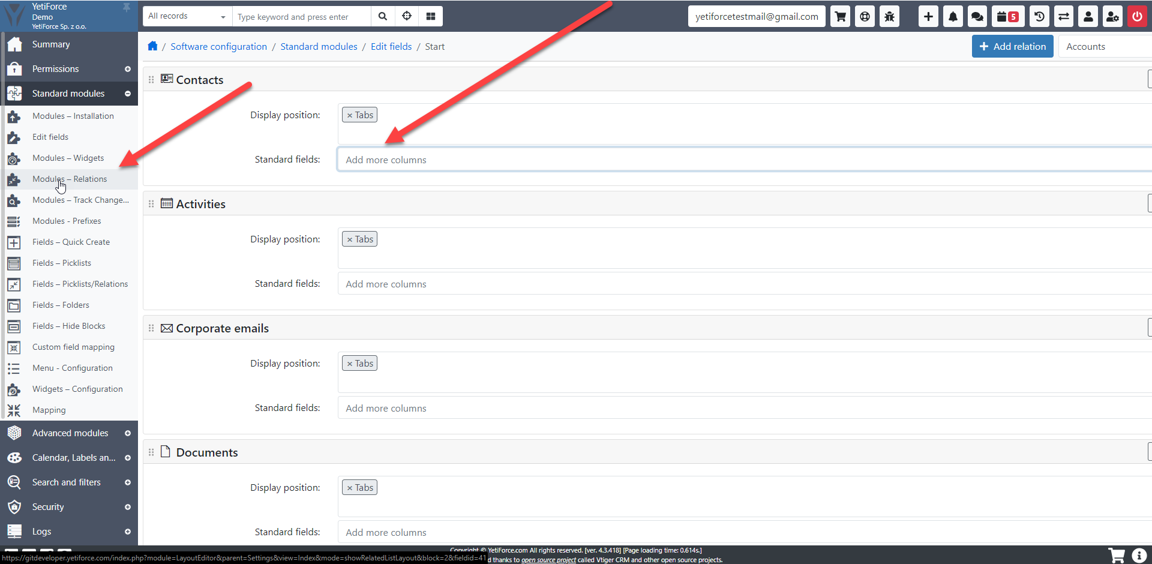Click the drag handle next to Activities

pyautogui.click(x=151, y=204)
